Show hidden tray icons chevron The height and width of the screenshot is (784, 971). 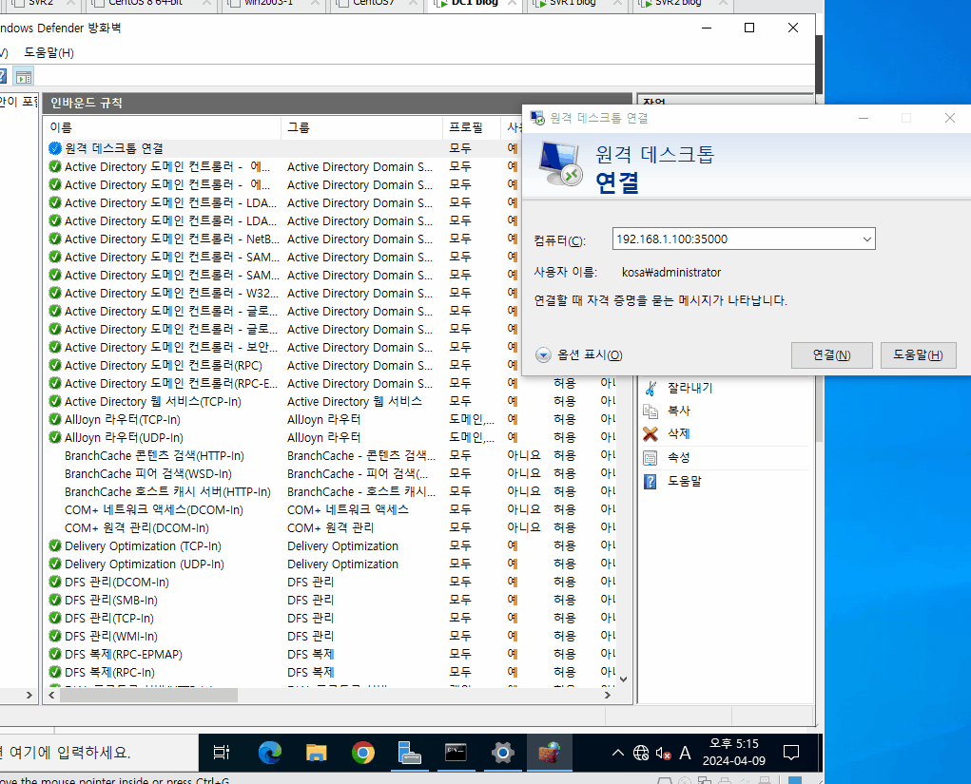pos(618,753)
